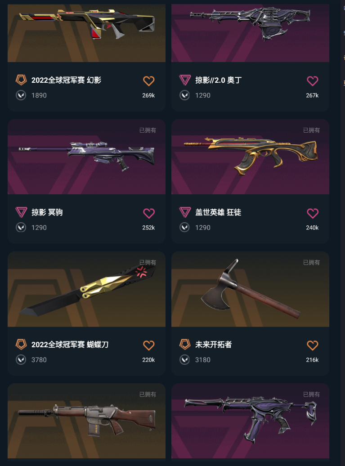Click the VP currency icon next to 1890

coord(21,95)
